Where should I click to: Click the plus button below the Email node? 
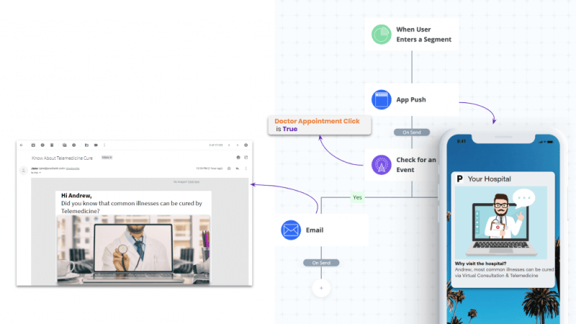click(x=320, y=287)
